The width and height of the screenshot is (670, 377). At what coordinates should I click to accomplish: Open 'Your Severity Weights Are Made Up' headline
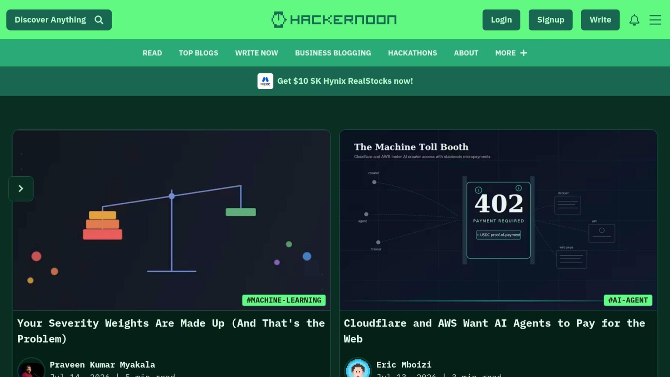171,331
